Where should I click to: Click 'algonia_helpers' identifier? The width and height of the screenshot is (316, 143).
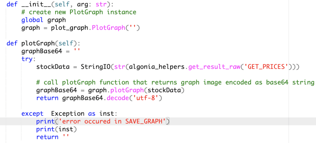(x=157, y=66)
